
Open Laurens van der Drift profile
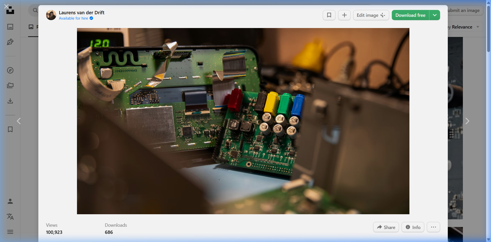click(82, 12)
